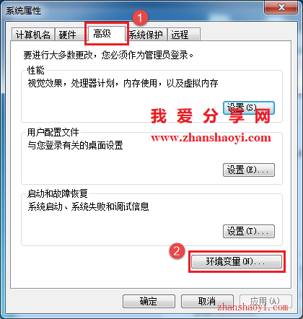Go to the 系统保护 tab
This screenshot has width=303, height=319.
[146, 35]
